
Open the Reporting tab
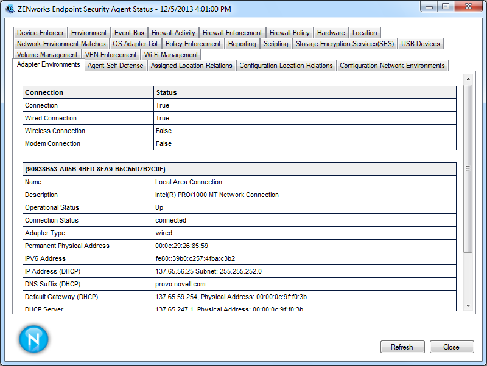point(242,44)
